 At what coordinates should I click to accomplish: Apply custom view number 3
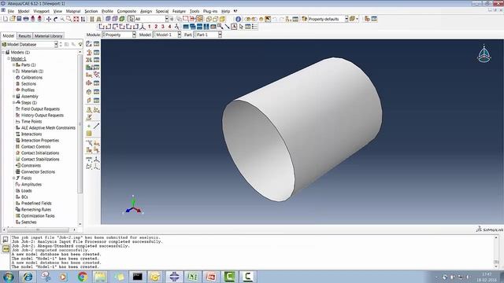point(163,27)
